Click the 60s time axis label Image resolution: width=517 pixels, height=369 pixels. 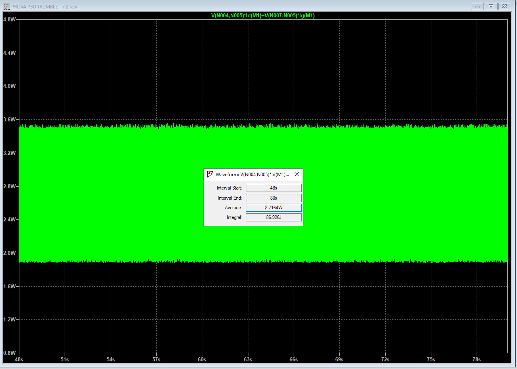(202, 359)
